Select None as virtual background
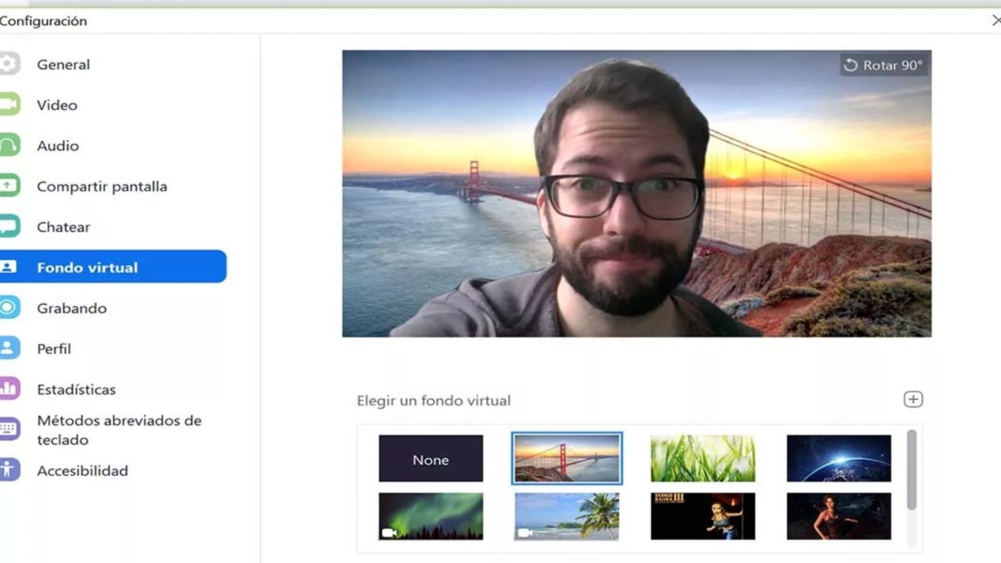This screenshot has width=1001, height=563. 430,459
